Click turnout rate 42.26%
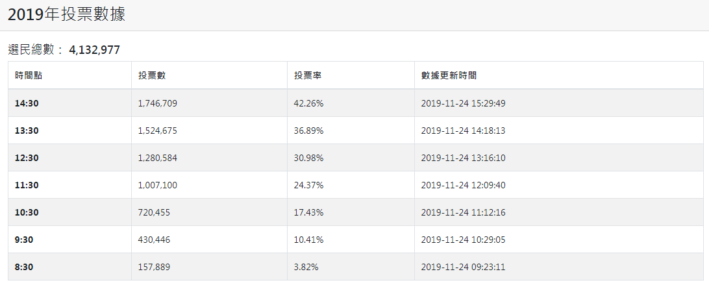The image size is (709, 287). [309, 103]
